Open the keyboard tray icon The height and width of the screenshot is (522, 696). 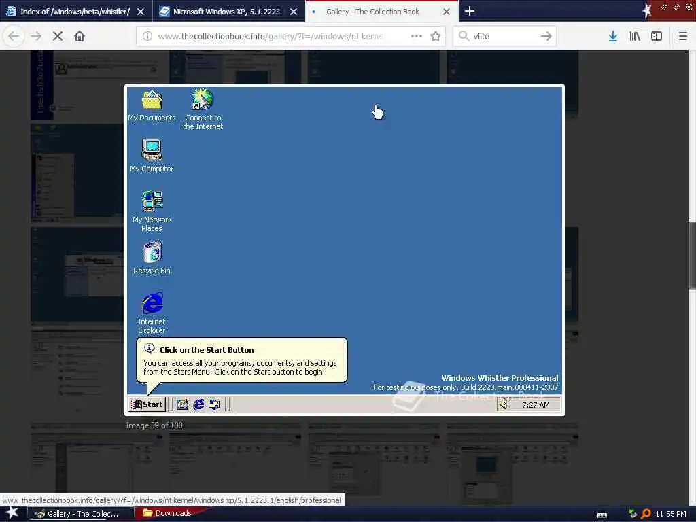click(602, 515)
